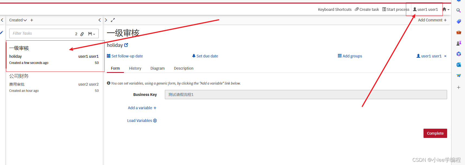465x165 pixels.
Task: Maximize the task detail view
Action: click(x=113, y=20)
